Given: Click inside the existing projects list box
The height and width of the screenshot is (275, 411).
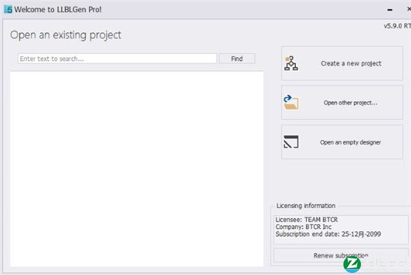Looking at the screenshot, I should (136, 169).
